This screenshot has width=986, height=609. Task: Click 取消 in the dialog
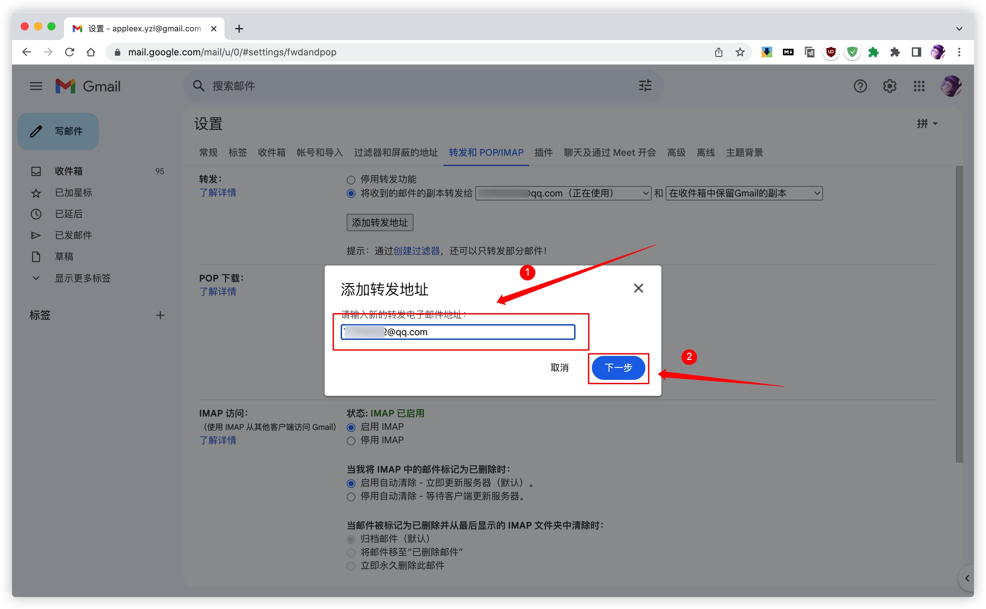pos(559,367)
